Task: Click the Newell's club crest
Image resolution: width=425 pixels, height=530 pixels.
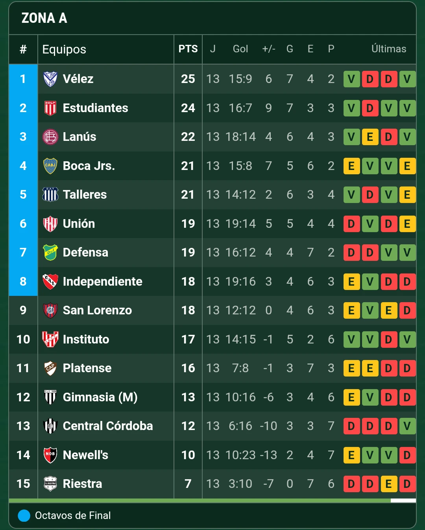Action: (50, 455)
